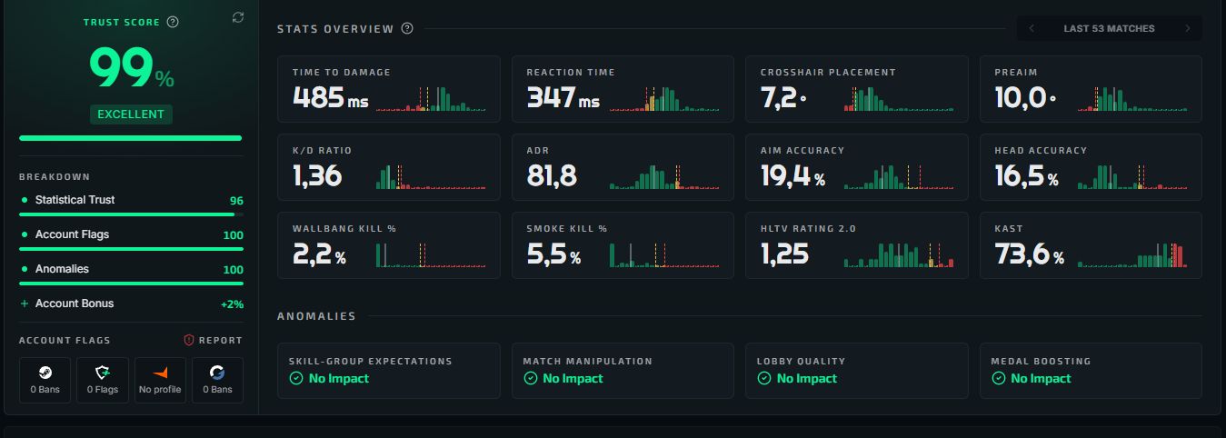Click the Trust Score help icon
The height and width of the screenshot is (438, 1226).
coord(173,22)
